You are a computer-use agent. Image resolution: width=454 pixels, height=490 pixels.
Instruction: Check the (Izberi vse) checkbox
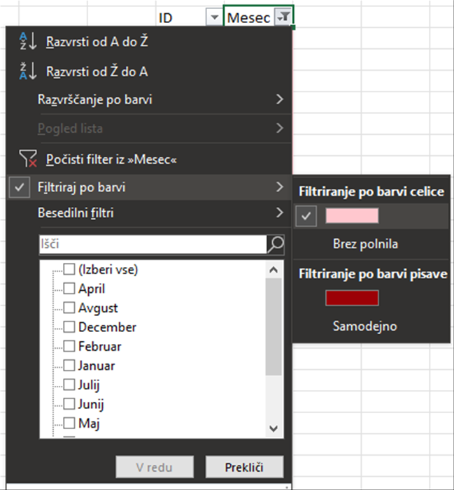(69, 269)
